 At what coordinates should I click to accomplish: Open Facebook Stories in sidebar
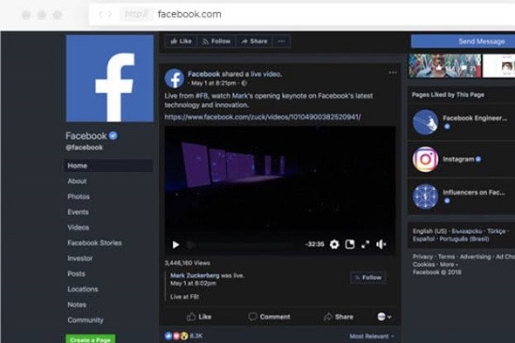tap(94, 243)
